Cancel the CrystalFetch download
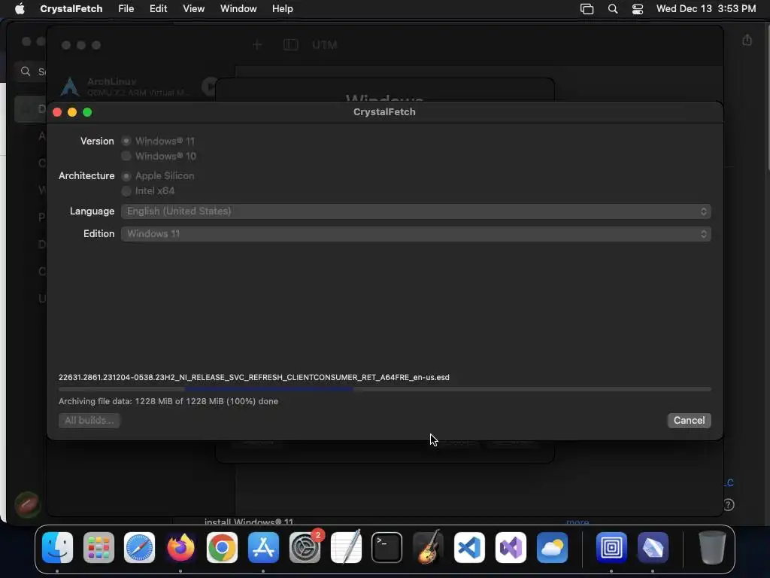 pyautogui.click(x=689, y=420)
